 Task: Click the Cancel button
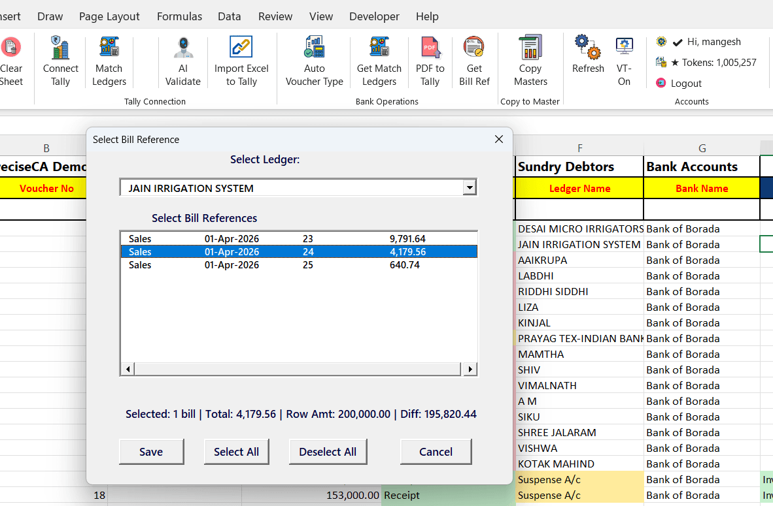click(436, 451)
